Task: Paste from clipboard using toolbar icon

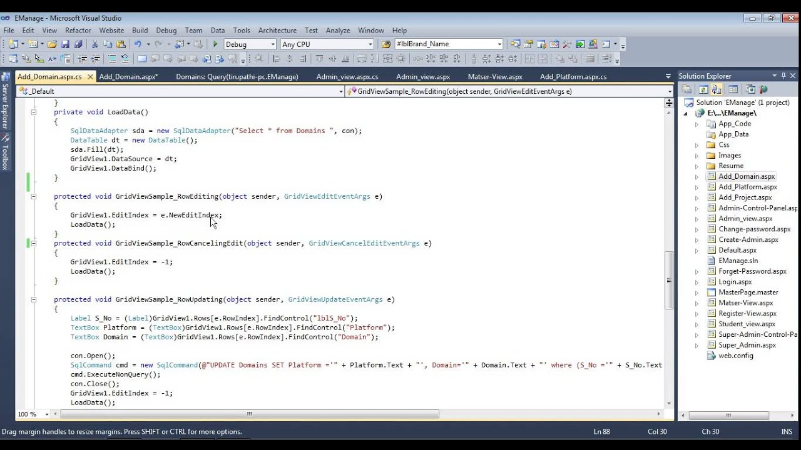Action: (x=121, y=44)
